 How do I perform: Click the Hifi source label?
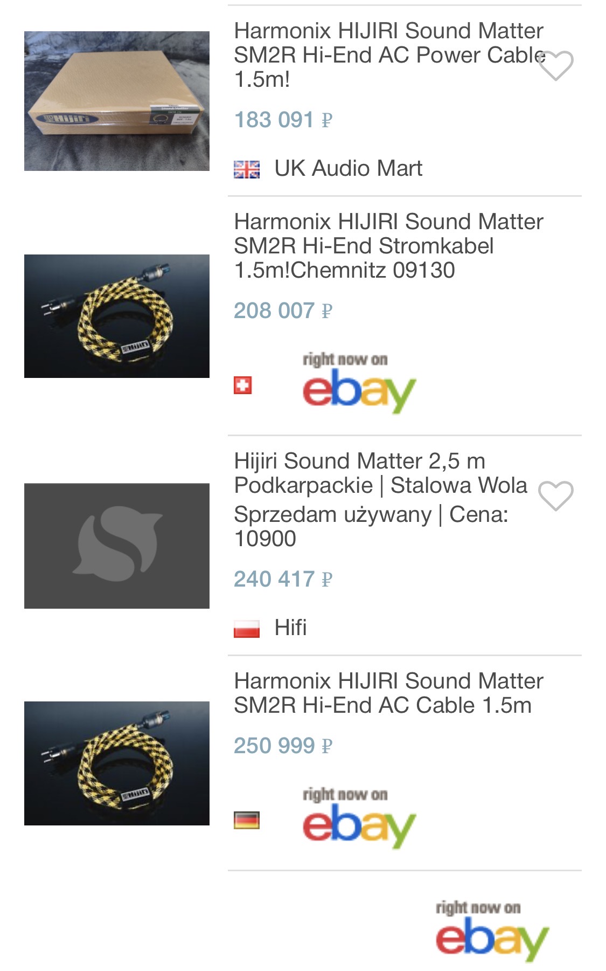point(290,628)
